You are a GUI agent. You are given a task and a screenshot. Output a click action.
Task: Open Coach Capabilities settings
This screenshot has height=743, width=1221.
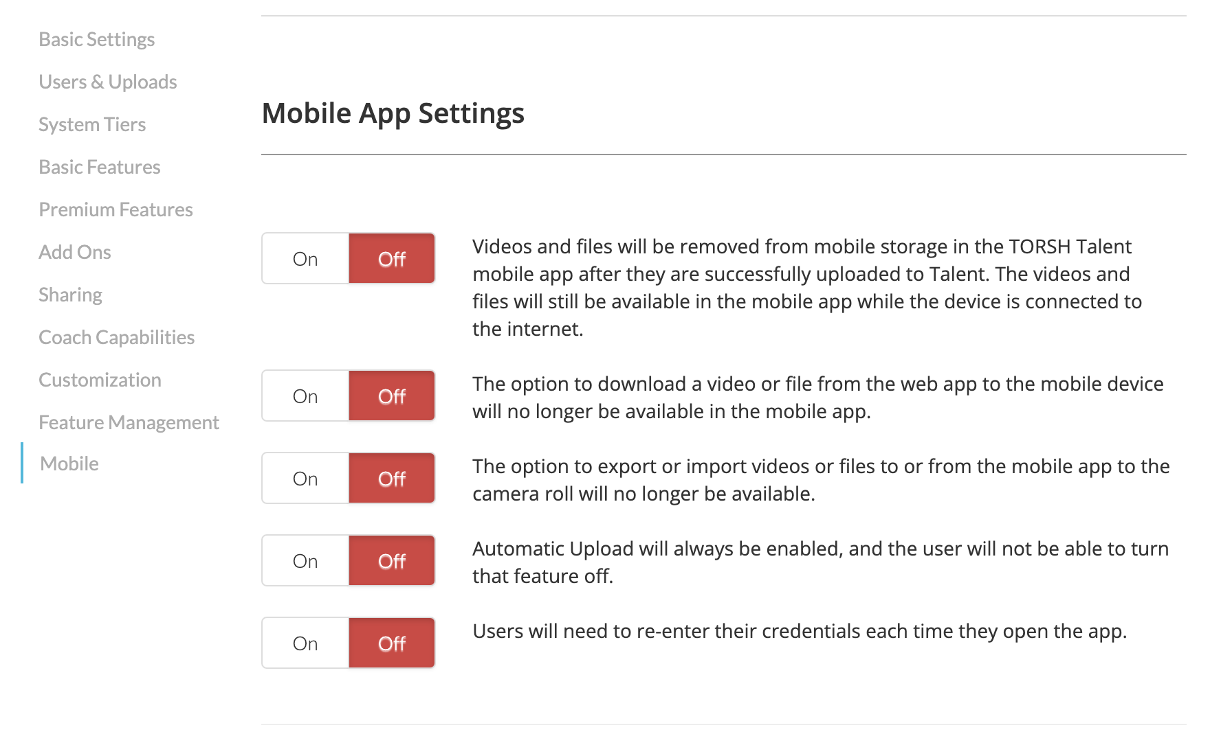click(x=116, y=338)
